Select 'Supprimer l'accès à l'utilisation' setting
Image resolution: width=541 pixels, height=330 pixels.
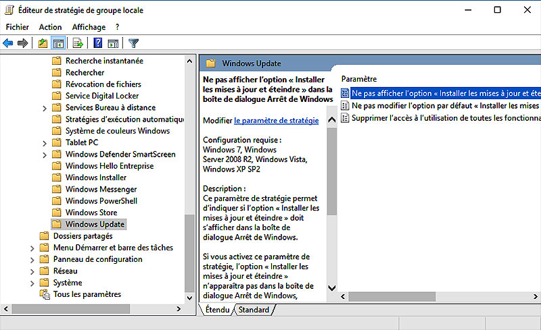click(446, 118)
